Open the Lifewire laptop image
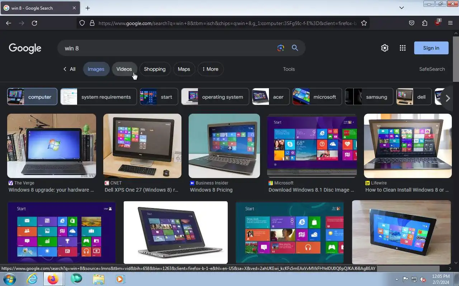 pyautogui.click(x=408, y=146)
